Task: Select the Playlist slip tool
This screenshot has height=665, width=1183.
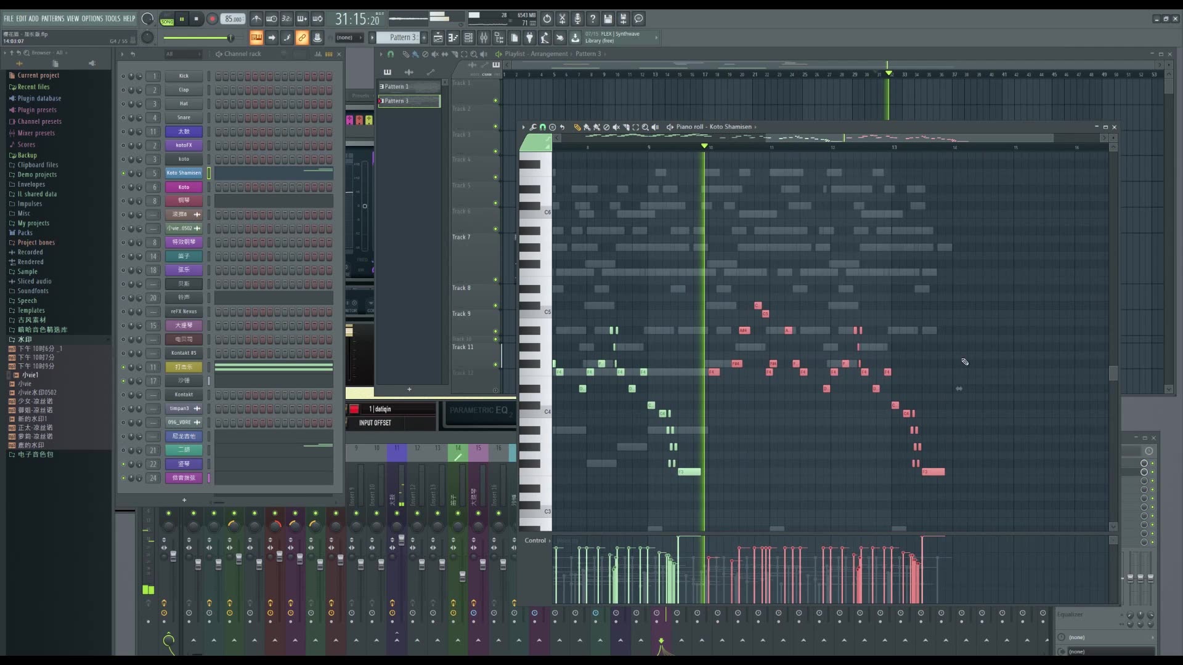Action: point(445,54)
